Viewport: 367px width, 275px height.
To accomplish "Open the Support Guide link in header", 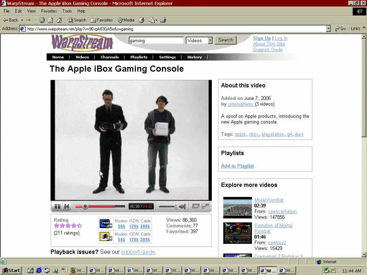I will click(268, 49).
